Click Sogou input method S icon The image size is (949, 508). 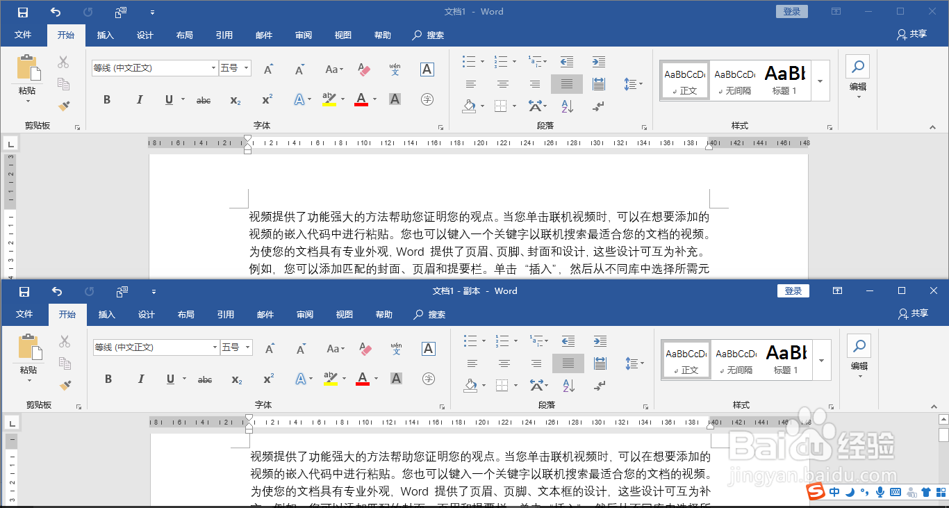pos(817,492)
